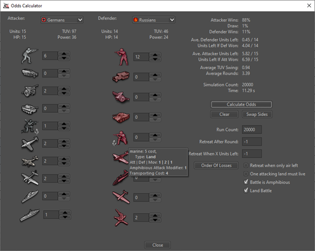Image resolution: width=315 pixels, height=251 pixels.
Task: Click the Russian bomber icon above anti-air gun
Action: 121,197
